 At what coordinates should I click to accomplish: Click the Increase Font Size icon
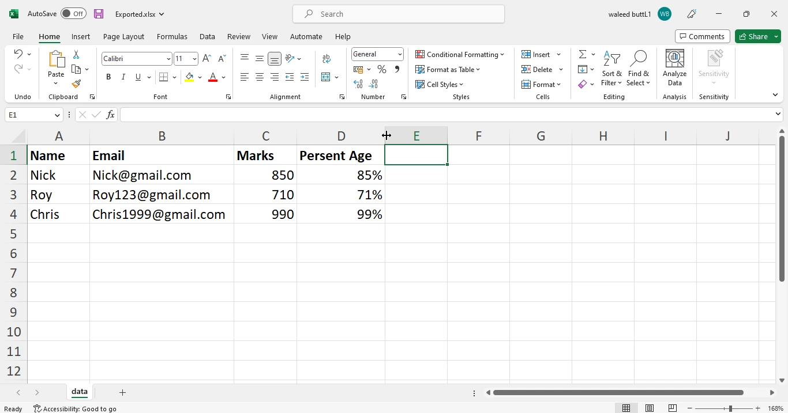click(207, 59)
